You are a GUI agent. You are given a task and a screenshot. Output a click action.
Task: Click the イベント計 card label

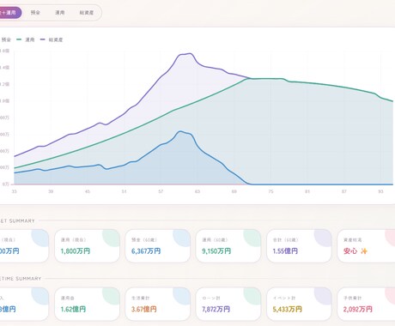[284, 298]
